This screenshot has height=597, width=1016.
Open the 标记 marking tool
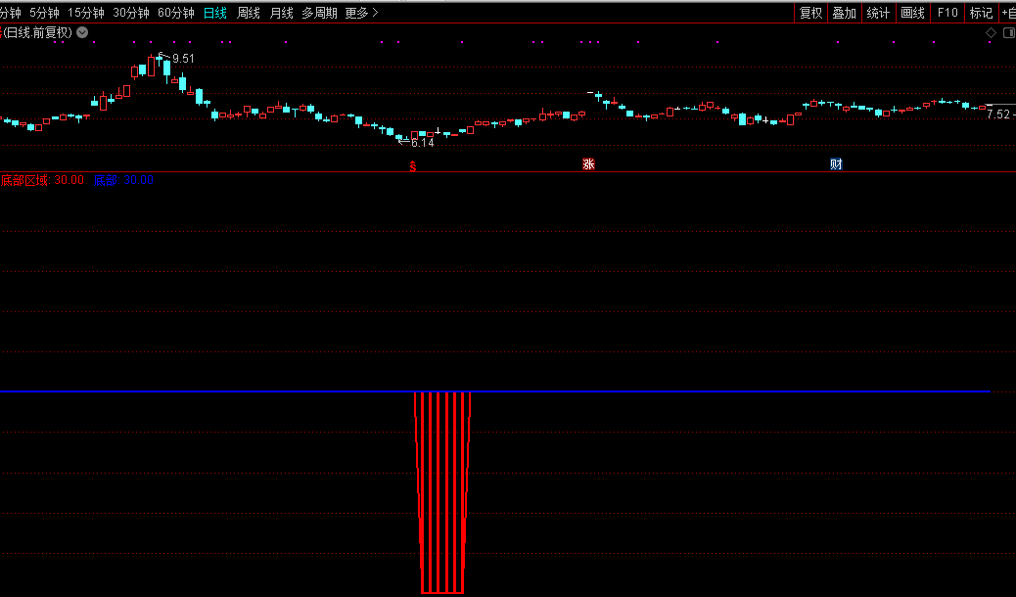(981, 13)
